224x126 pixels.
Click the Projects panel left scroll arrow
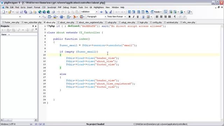click(2, 120)
